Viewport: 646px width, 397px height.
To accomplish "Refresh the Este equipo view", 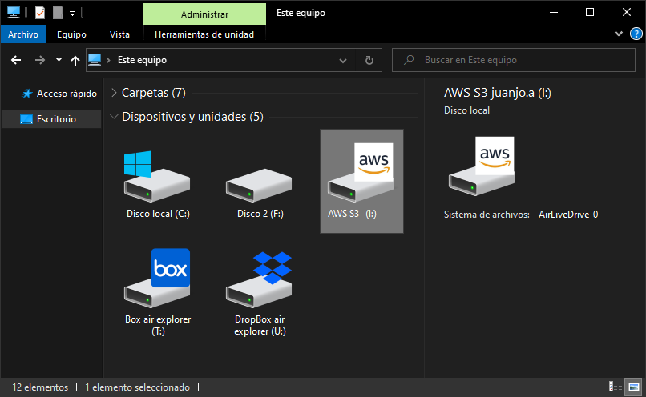I will (x=369, y=61).
